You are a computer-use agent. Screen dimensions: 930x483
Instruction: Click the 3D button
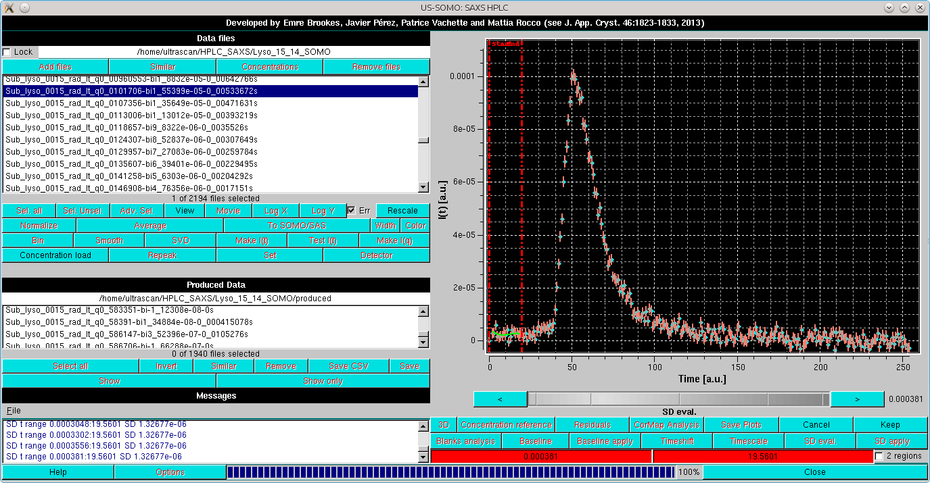[x=444, y=425]
